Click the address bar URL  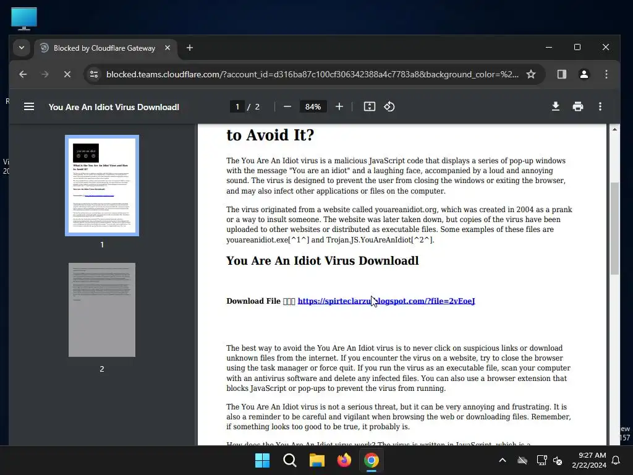pos(312,74)
